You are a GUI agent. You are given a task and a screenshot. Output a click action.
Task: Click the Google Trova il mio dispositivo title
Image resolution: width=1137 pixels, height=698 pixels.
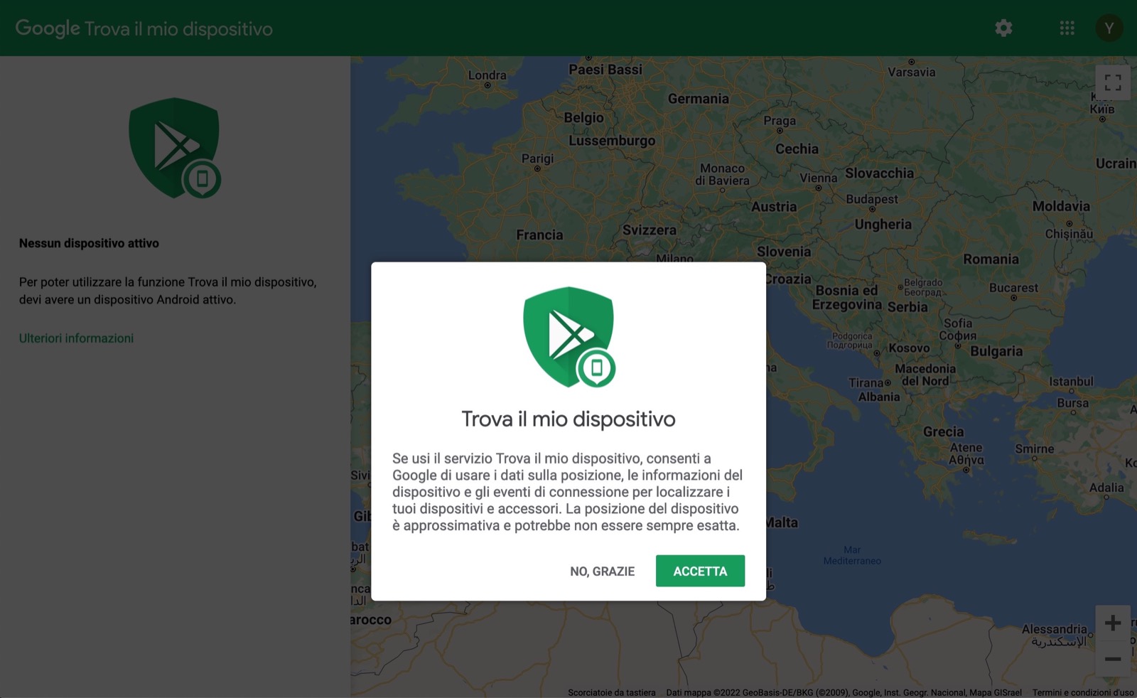tap(144, 28)
